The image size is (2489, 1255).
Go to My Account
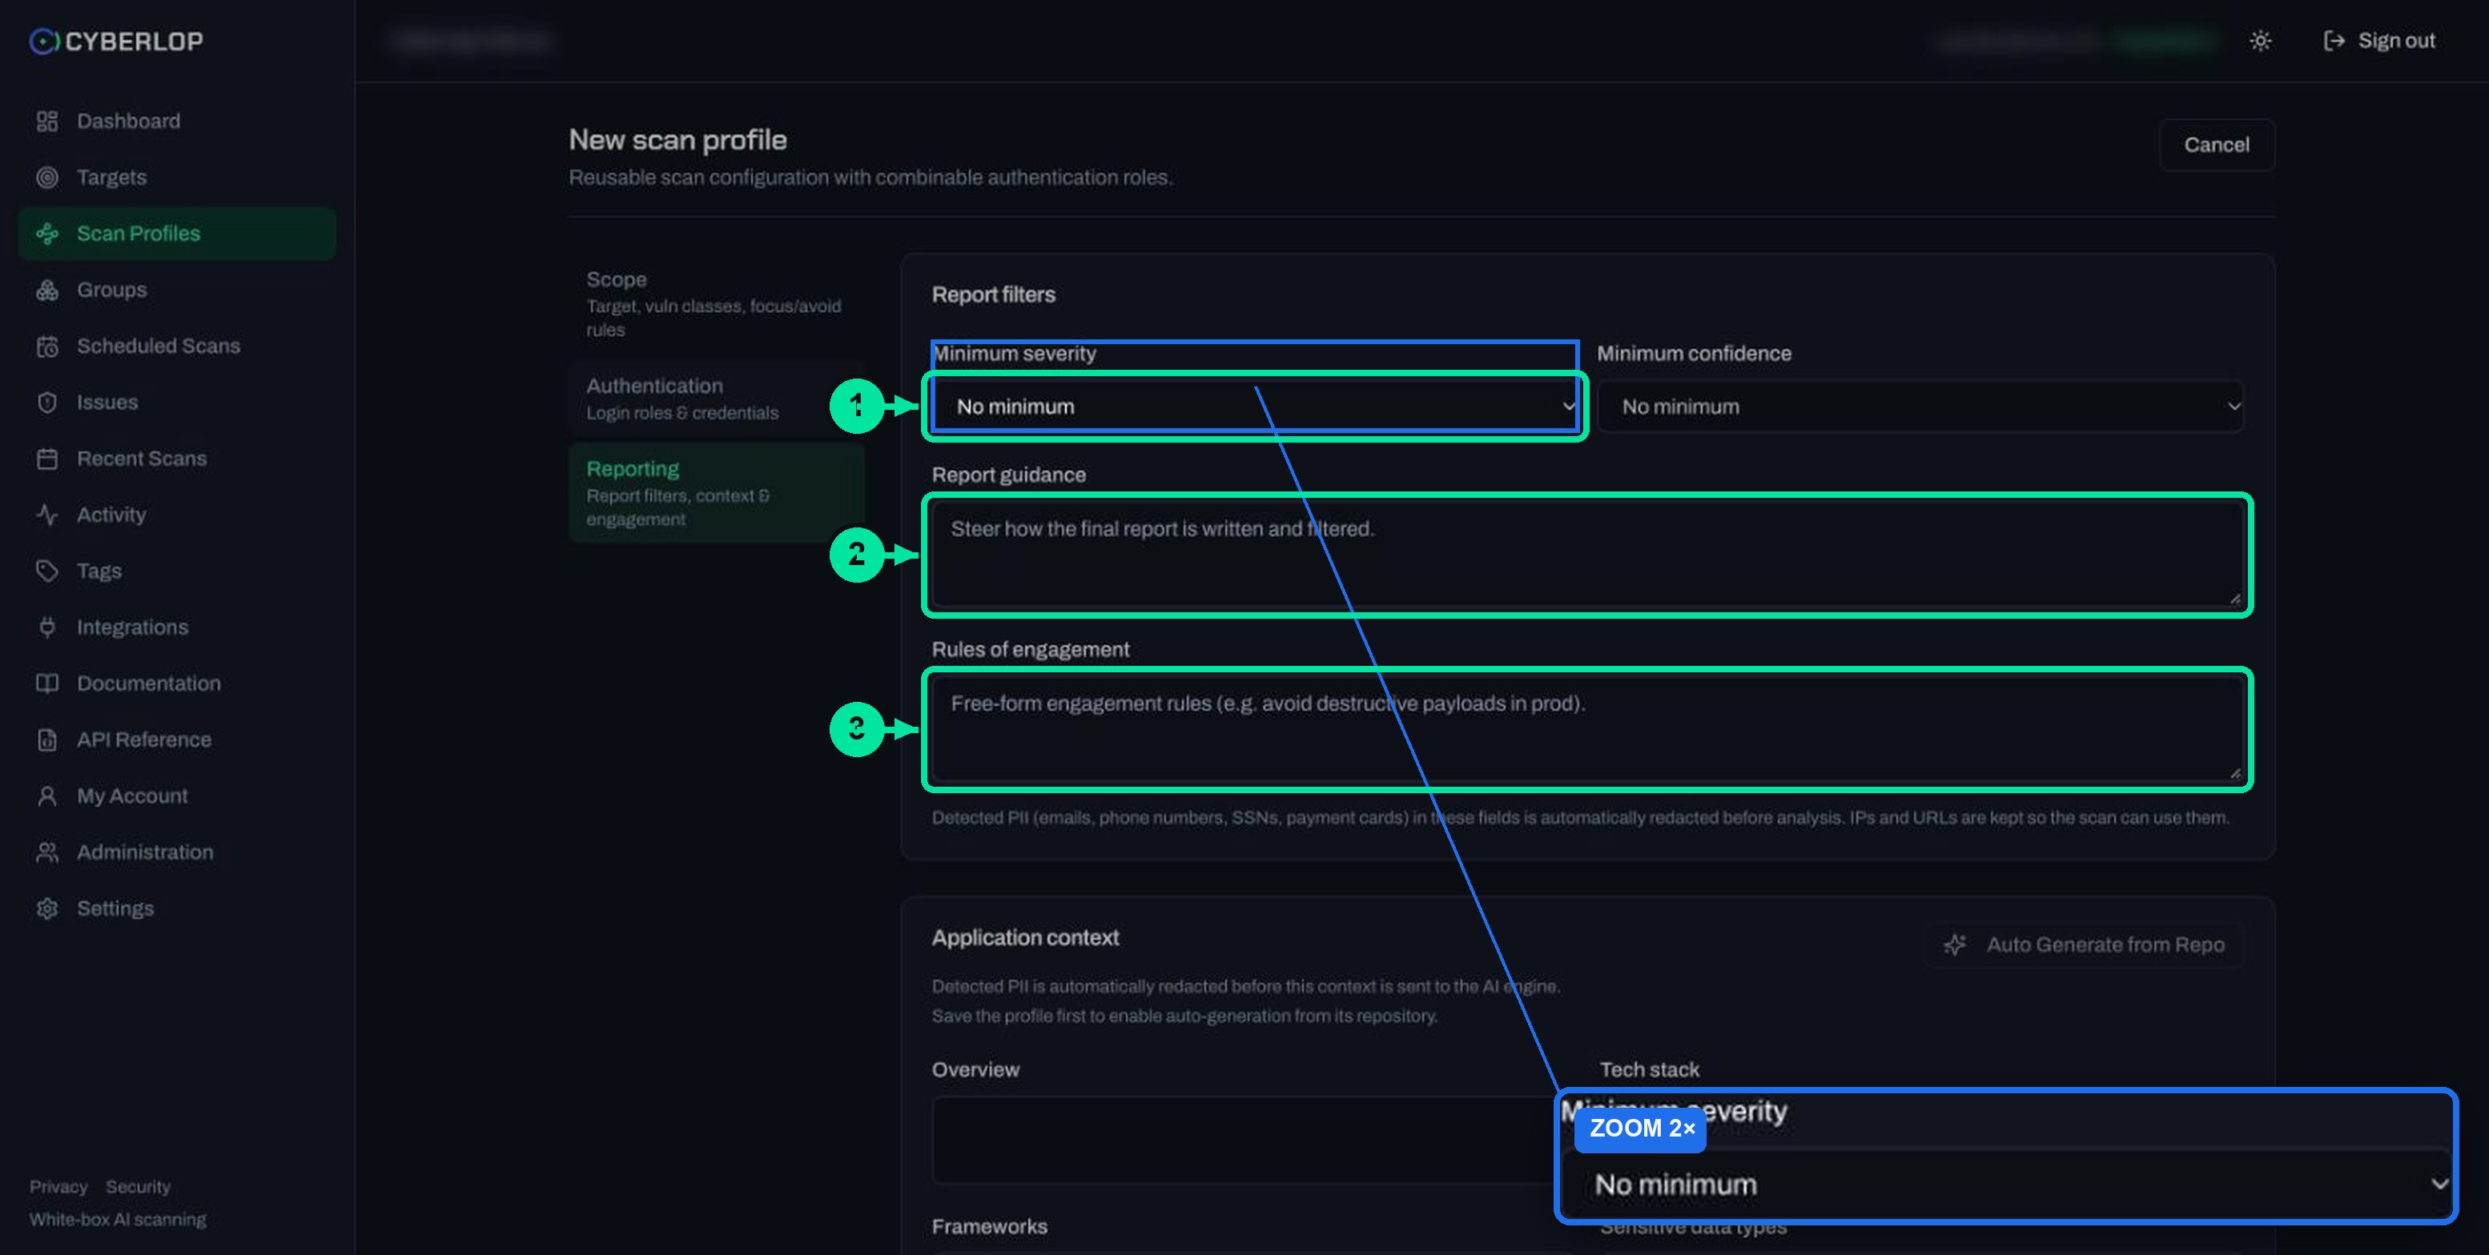point(177,796)
